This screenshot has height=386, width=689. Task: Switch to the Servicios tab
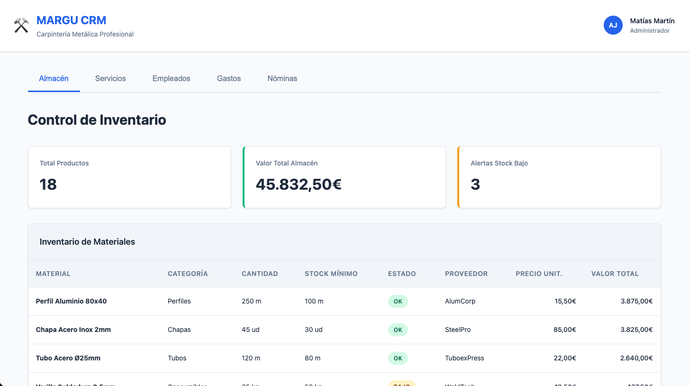pos(110,78)
